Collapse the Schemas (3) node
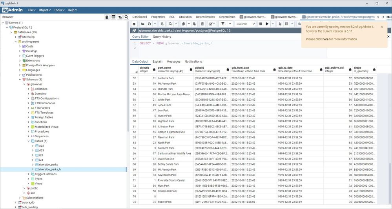The image size is (392, 209). tap(20, 80)
